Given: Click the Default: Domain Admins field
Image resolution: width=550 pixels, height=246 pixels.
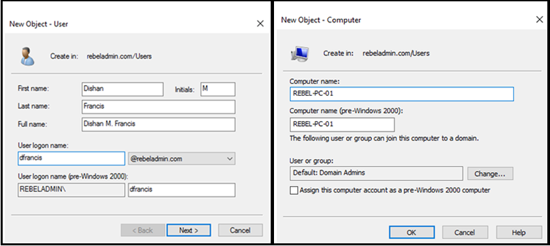Looking at the screenshot, I should tap(377, 174).
